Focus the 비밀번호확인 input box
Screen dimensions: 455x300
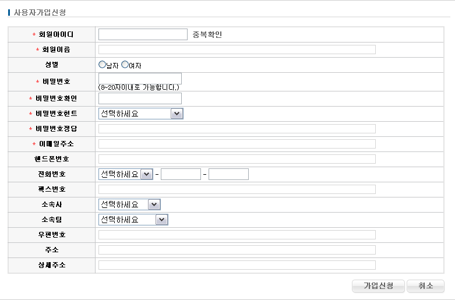click(140, 98)
